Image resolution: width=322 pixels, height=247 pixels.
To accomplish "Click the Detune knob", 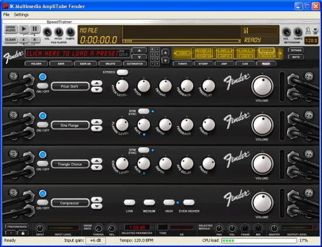I will coord(165,86).
